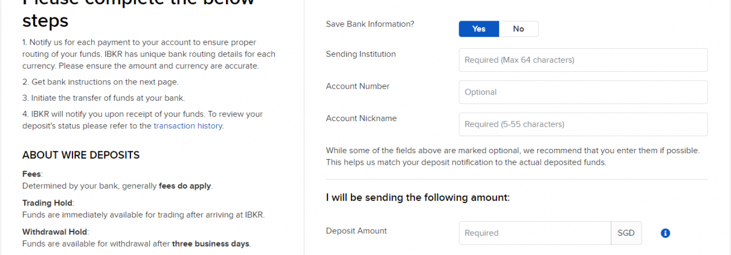Select the Account Nickname text box
Image resolution: width=731 pixels, height=255 pixels.
click(582, 124)
